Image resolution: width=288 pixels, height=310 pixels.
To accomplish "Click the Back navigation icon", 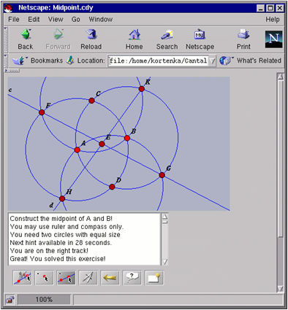I will (x=26, y=34).
